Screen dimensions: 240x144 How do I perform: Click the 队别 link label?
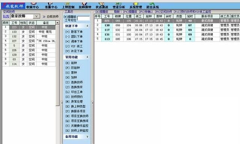point(6,16)
